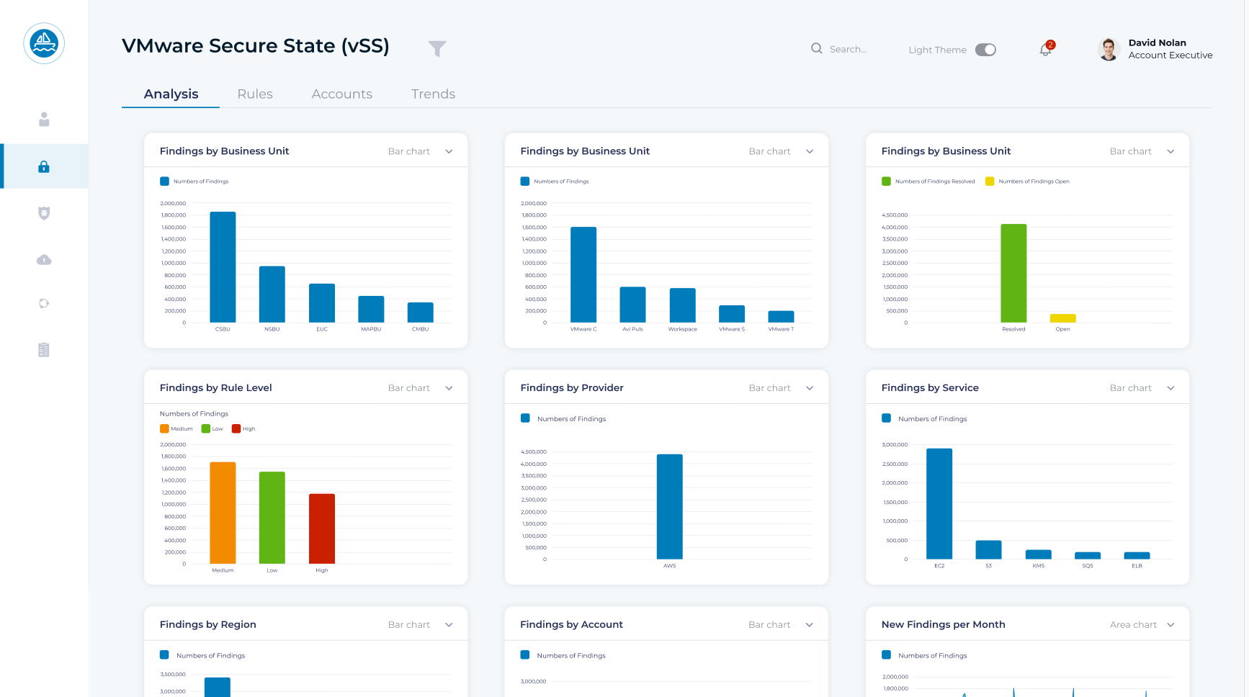Switch to the Rules tab
The height and width of the screenshot is (697, 1249).
pyautogui.click(x=255, y=94)
